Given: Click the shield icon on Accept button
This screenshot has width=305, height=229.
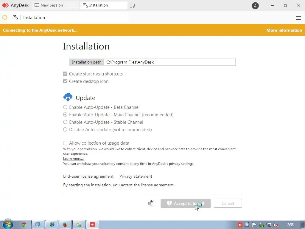Looking at the screenshot, I should tap(169, 203).
